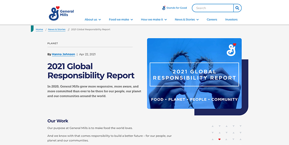Viewport: 289px width, 145px height.
Task: Go to the Careers page
Action: [212, 19]
